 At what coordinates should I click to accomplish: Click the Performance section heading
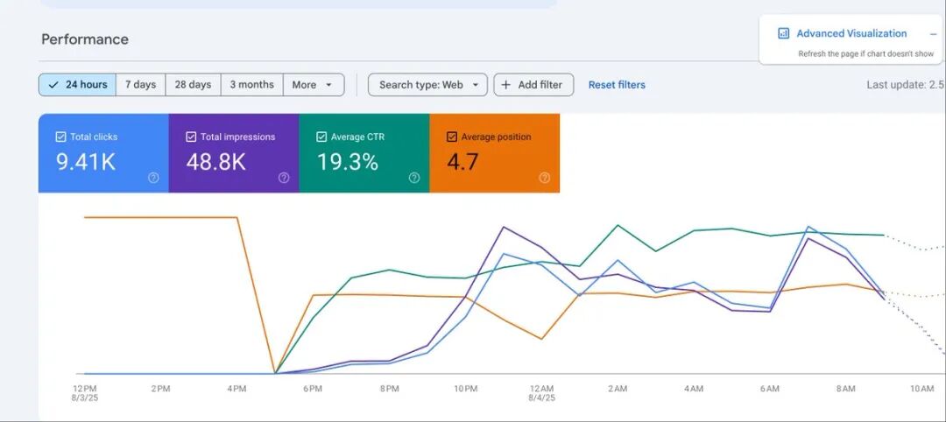(84, 39)
